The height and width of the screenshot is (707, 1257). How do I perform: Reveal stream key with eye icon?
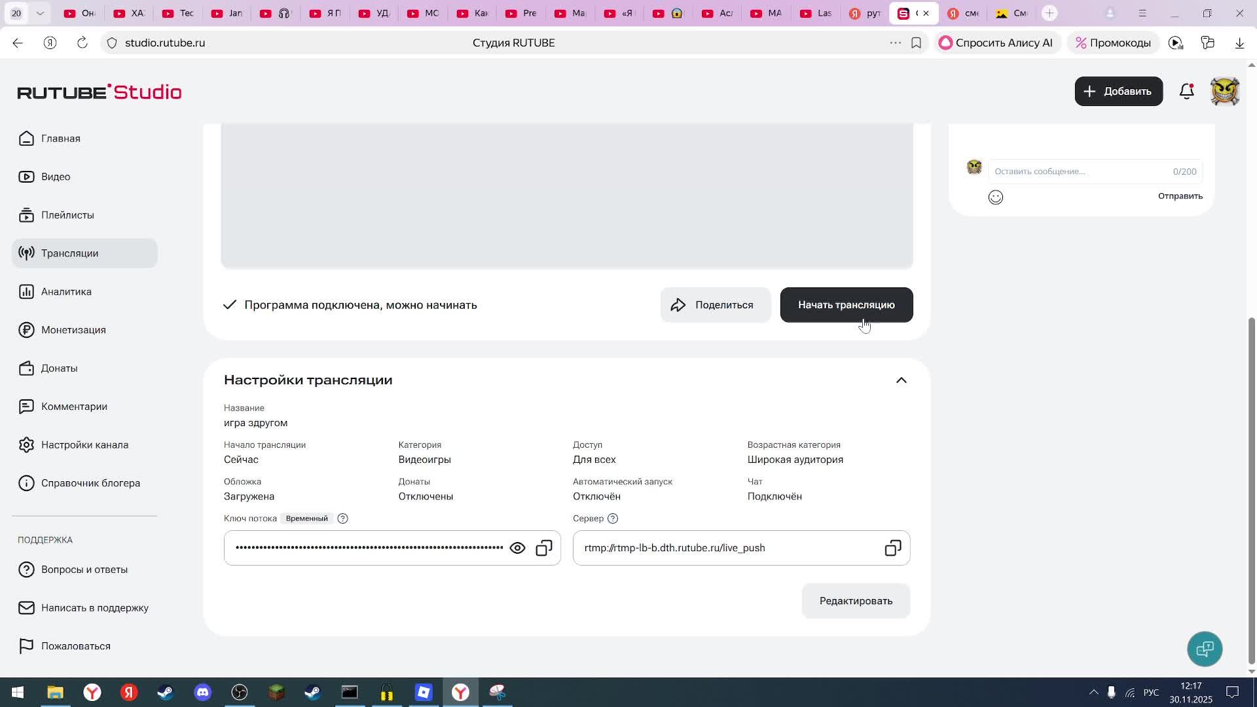pyautogui.click(x=517, y=548)
